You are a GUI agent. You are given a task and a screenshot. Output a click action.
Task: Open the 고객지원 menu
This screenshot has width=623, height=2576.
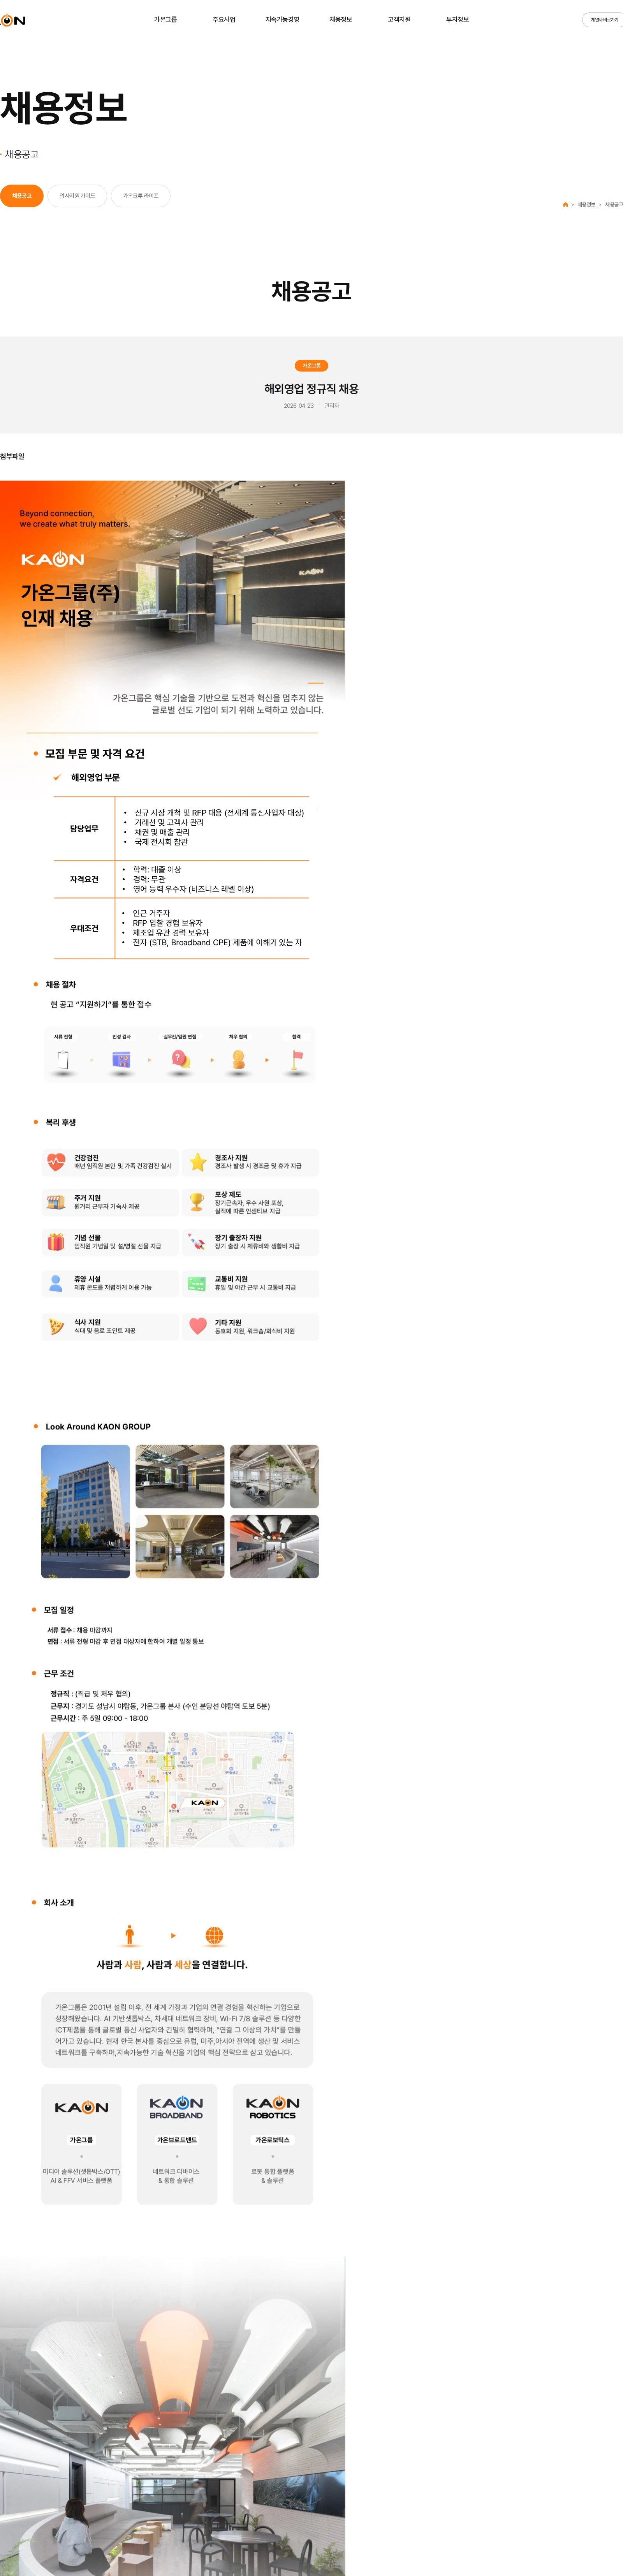(x=399, y=20)
